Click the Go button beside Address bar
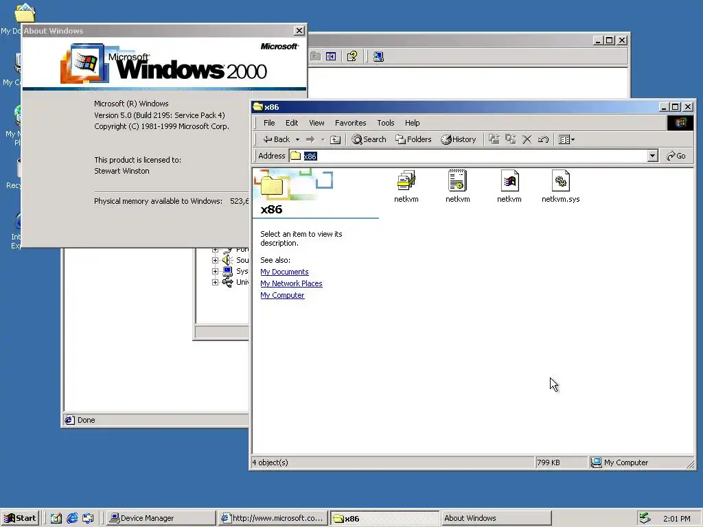The height and width of the screenshot is (527, 703). (676, 156)
